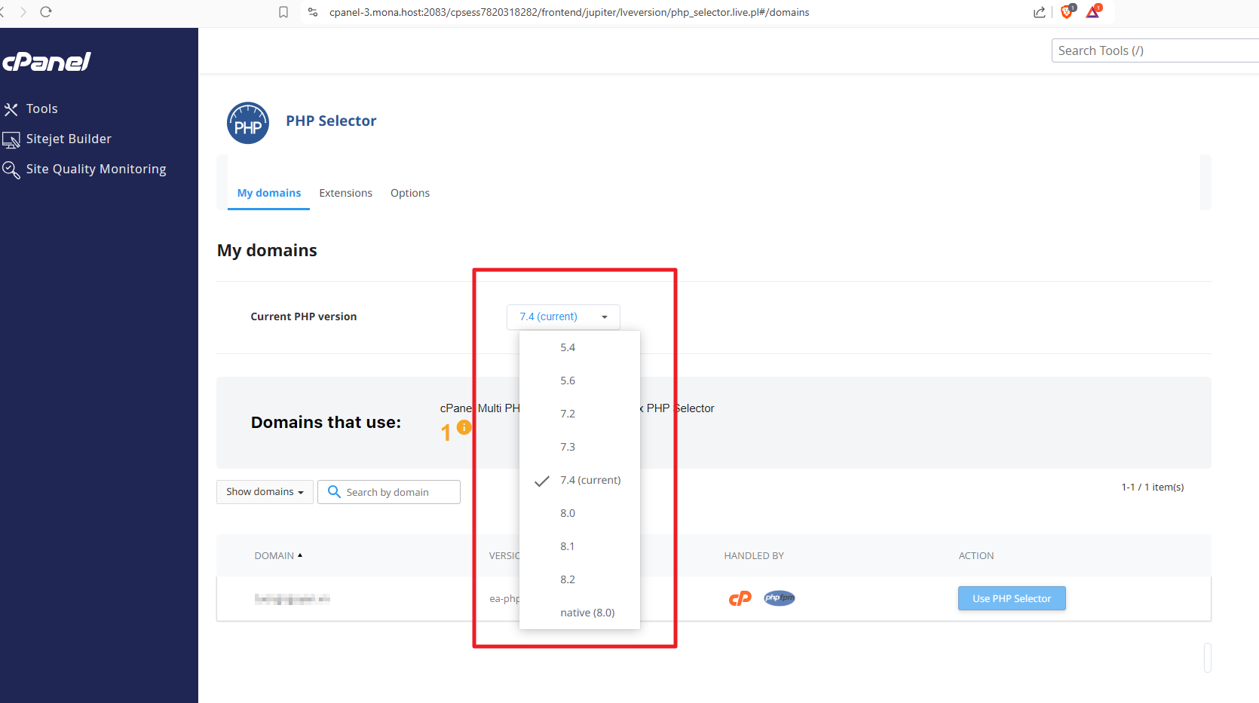
Task: Select the native (8.0) option
Action: point(580,613)
